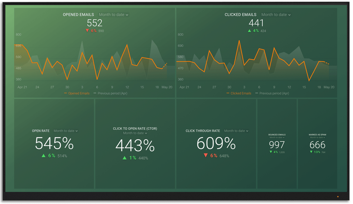This screenshot has height=204, width=353.
Task: Click the red down arrow under Opened Emails
Action: click(x=87, y=30)
